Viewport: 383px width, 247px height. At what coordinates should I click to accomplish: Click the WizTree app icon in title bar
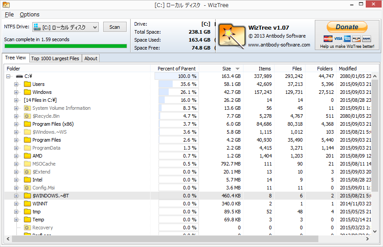(6, 5)
